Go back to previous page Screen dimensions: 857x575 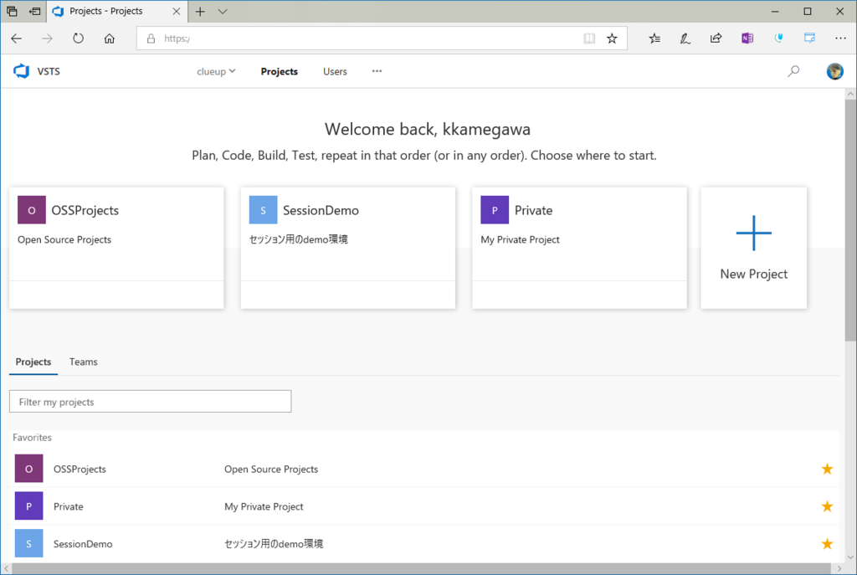pyautogui.click(x=17, y=39)
